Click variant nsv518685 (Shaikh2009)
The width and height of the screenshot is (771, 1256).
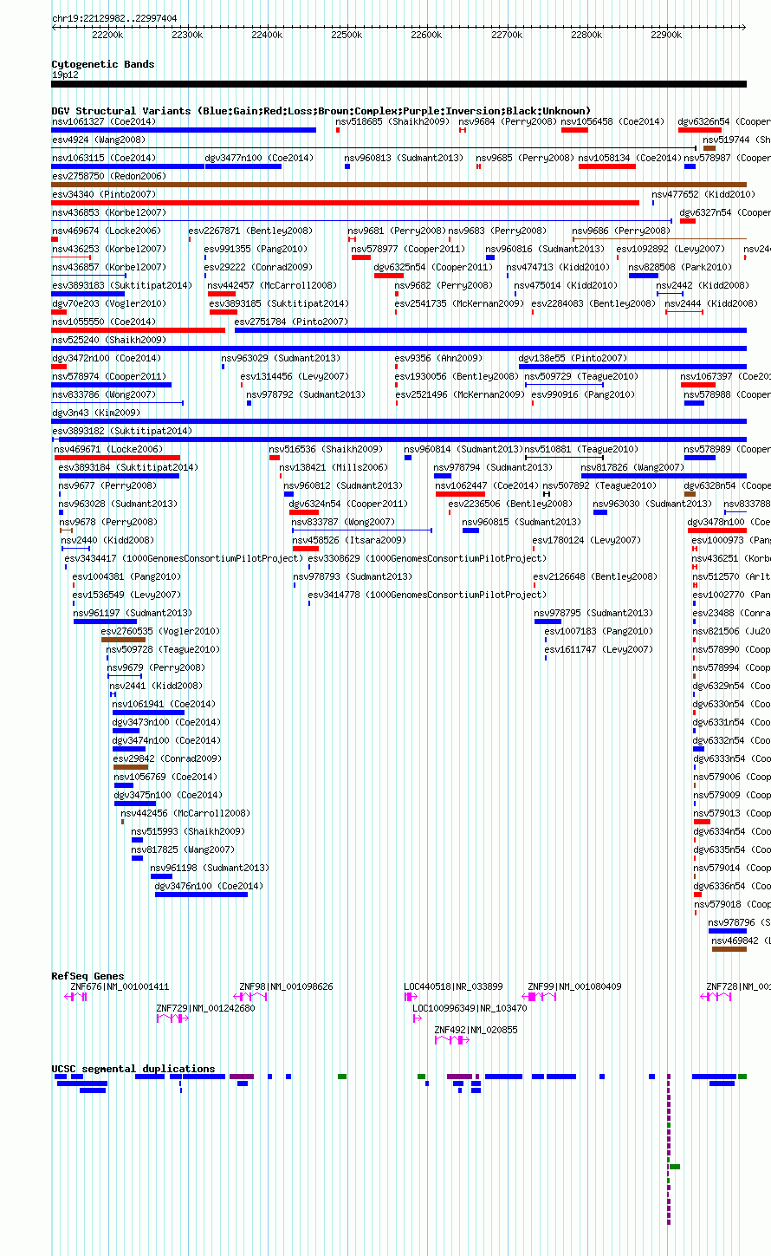click(x=392, y=121)
